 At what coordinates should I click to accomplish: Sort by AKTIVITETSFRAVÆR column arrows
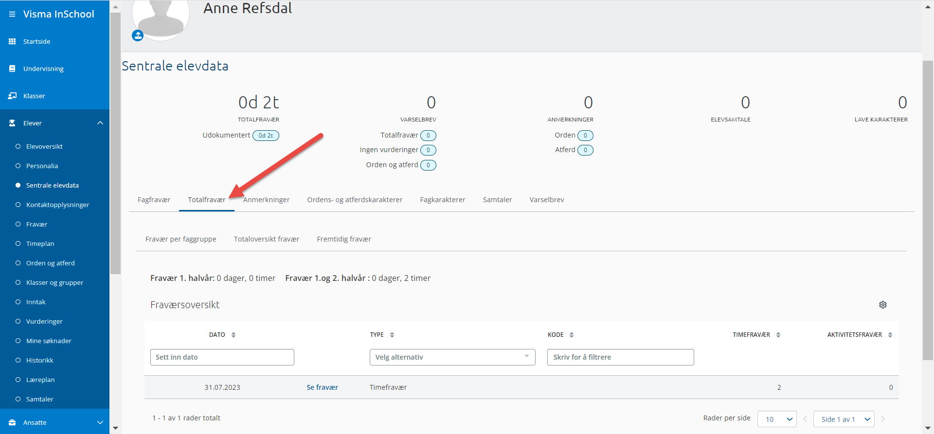[x=890, y=335]
